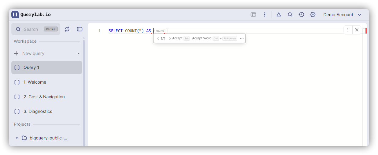Expand the bigquery-public project folder
This screenshot has width=378, height=155.
(17, 138)
